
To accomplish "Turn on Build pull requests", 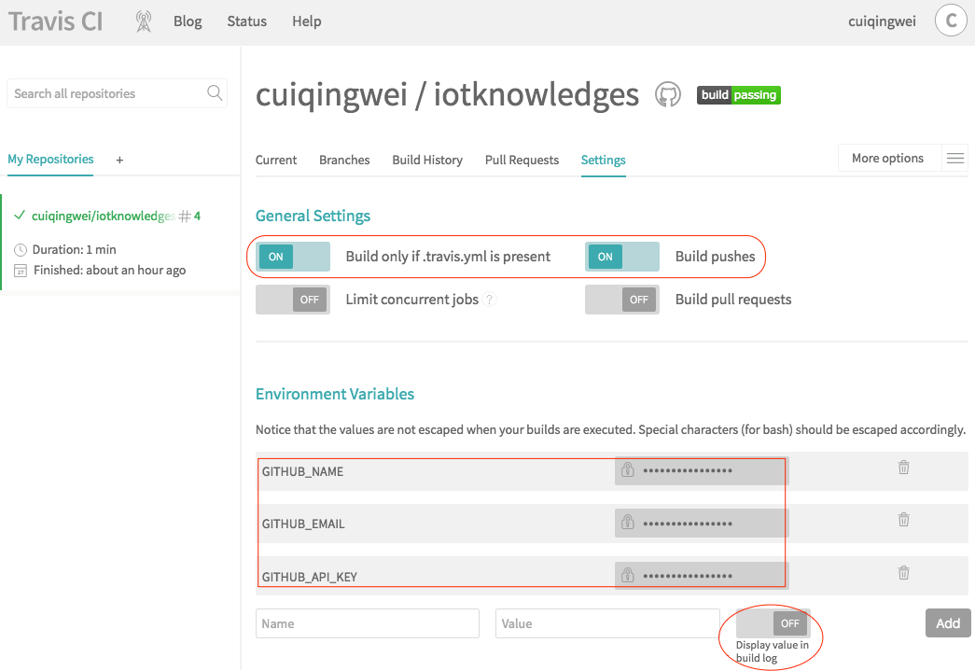I will click(x=622, y=300).
